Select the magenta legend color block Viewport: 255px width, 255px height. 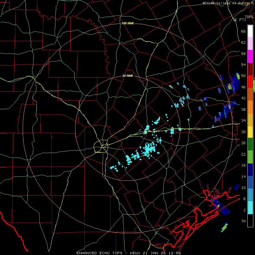point(250,56)
